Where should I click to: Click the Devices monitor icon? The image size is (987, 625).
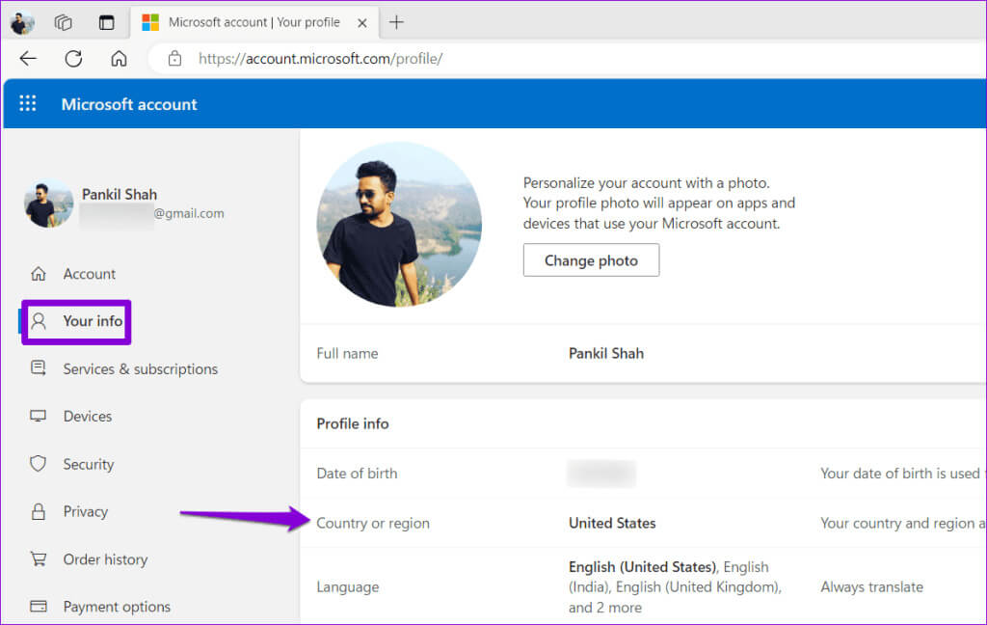point(38,416)
